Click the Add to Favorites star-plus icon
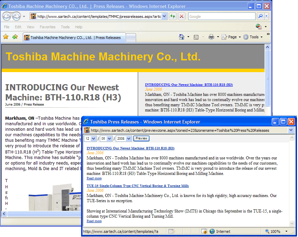This screenshot has height=237, width=298. (x=15, y=37)
